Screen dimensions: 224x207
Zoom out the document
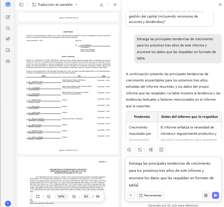coord(49,196)
